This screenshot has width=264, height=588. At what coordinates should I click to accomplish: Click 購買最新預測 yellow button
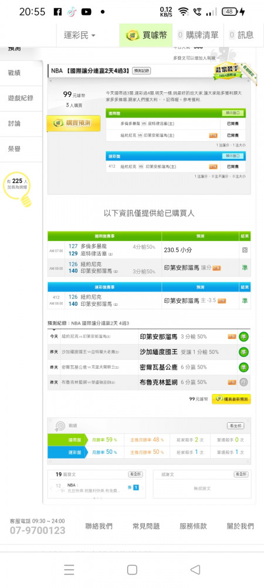[x=231, y=399]
